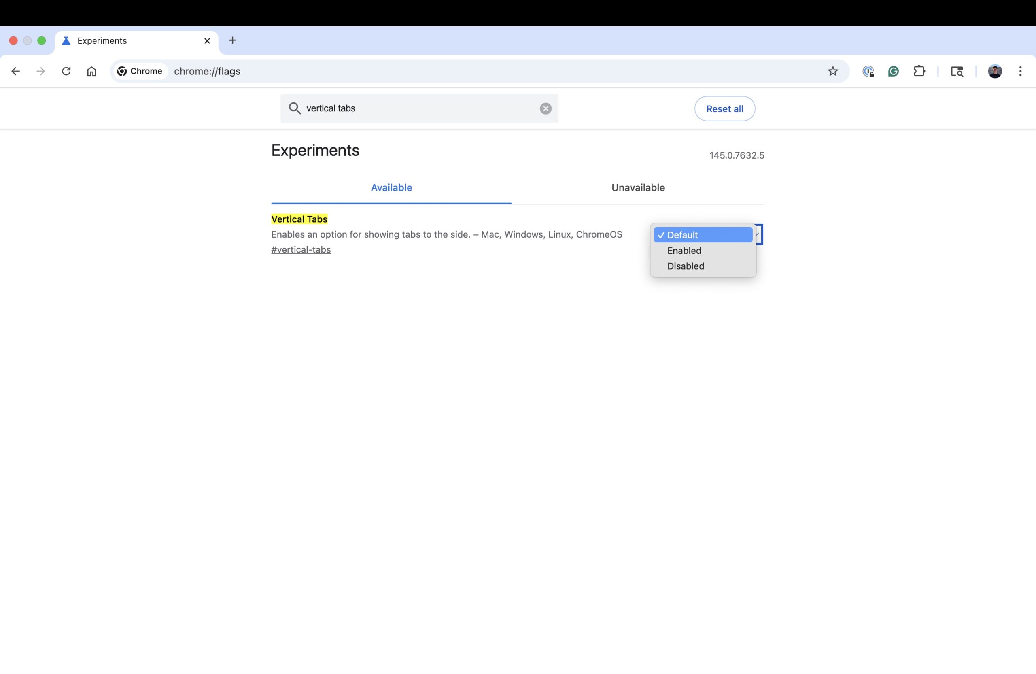Open the profile avatar menu

[995, 71]
